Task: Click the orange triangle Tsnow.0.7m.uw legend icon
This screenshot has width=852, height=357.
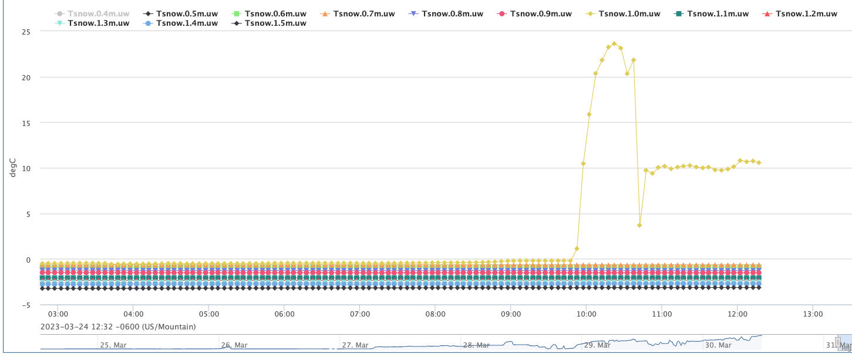Action: click(x=324, y=13)
